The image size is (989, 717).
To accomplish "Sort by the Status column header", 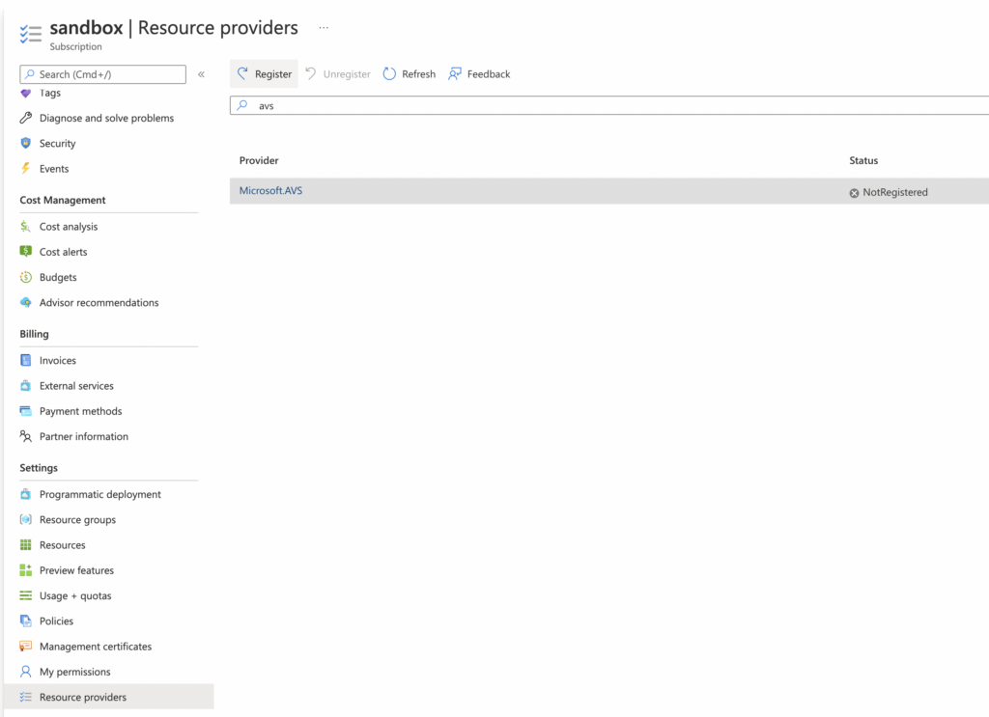I will click(x=863, y=160).
